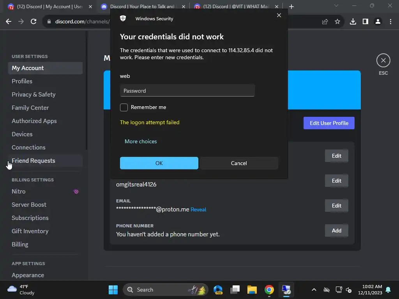Tick the Remember me checkbox
This screenshot has height=299, width=399.
tap(124, 107)
